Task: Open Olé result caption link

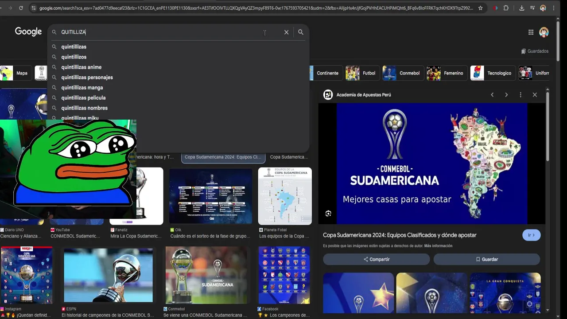Action: pos(210,236)
